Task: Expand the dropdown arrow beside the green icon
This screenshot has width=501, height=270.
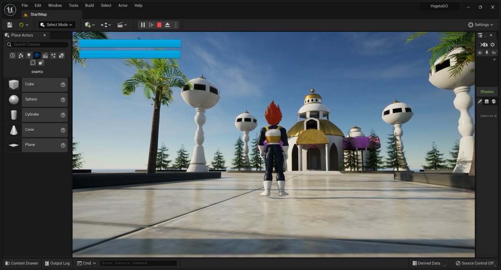Action: [x=28, y=25]
